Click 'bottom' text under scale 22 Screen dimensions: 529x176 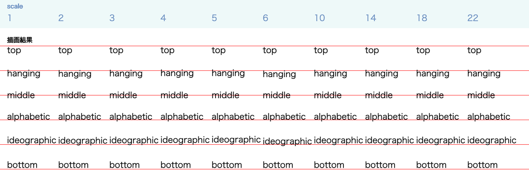(x=482, y=165)
